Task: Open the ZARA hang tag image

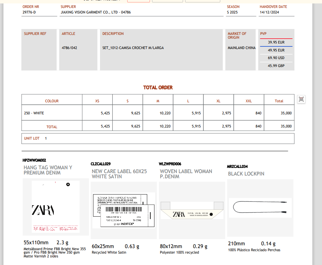Action: coord(56,207)
